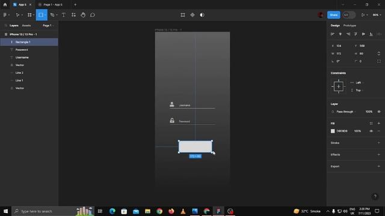Click the D9D9D9 fill color swatch

click(333, 131)
